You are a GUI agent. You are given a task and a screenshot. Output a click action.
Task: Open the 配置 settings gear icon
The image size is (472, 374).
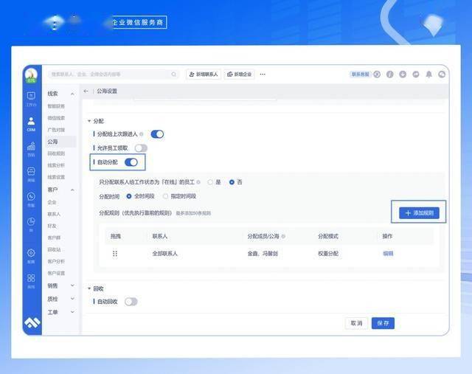pyautogui.click(x=31, y=254)
